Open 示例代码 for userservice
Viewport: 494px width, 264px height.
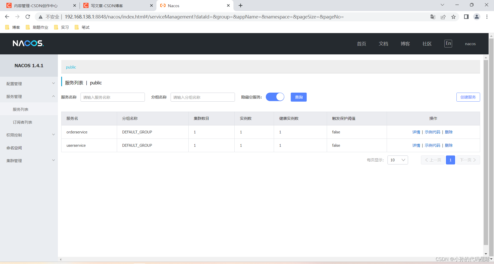pos(432,145)
